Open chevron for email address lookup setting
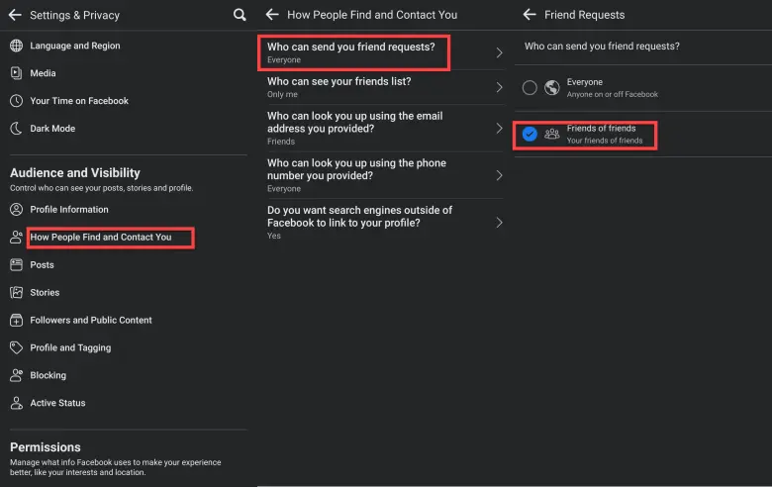 (499, 128)
